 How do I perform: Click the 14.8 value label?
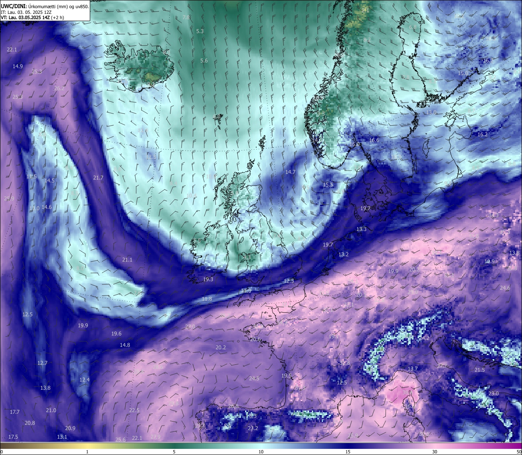(x=125, y=345)
